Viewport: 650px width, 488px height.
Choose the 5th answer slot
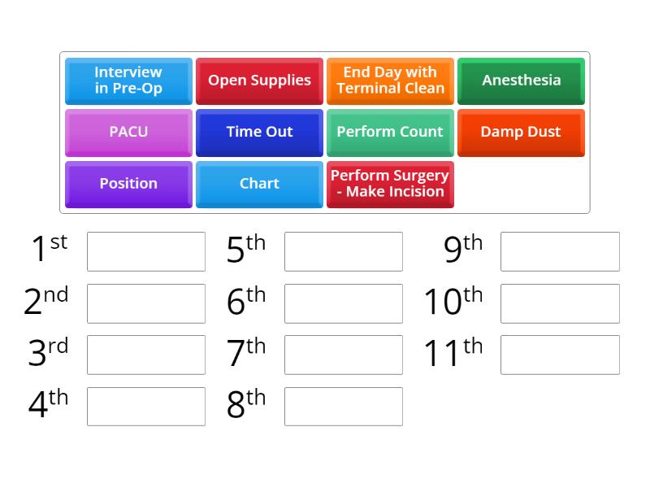point(344,251)
